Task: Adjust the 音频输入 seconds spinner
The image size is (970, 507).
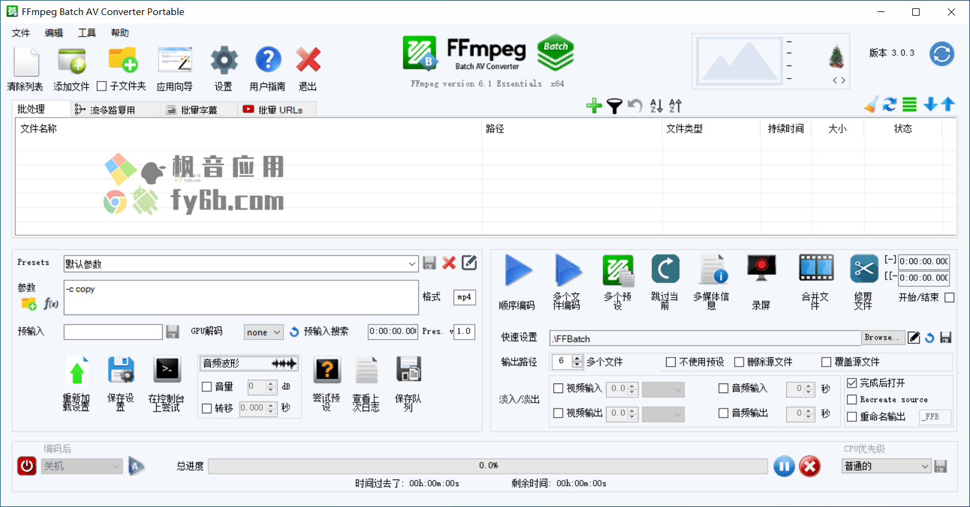Action: point(801,389)
